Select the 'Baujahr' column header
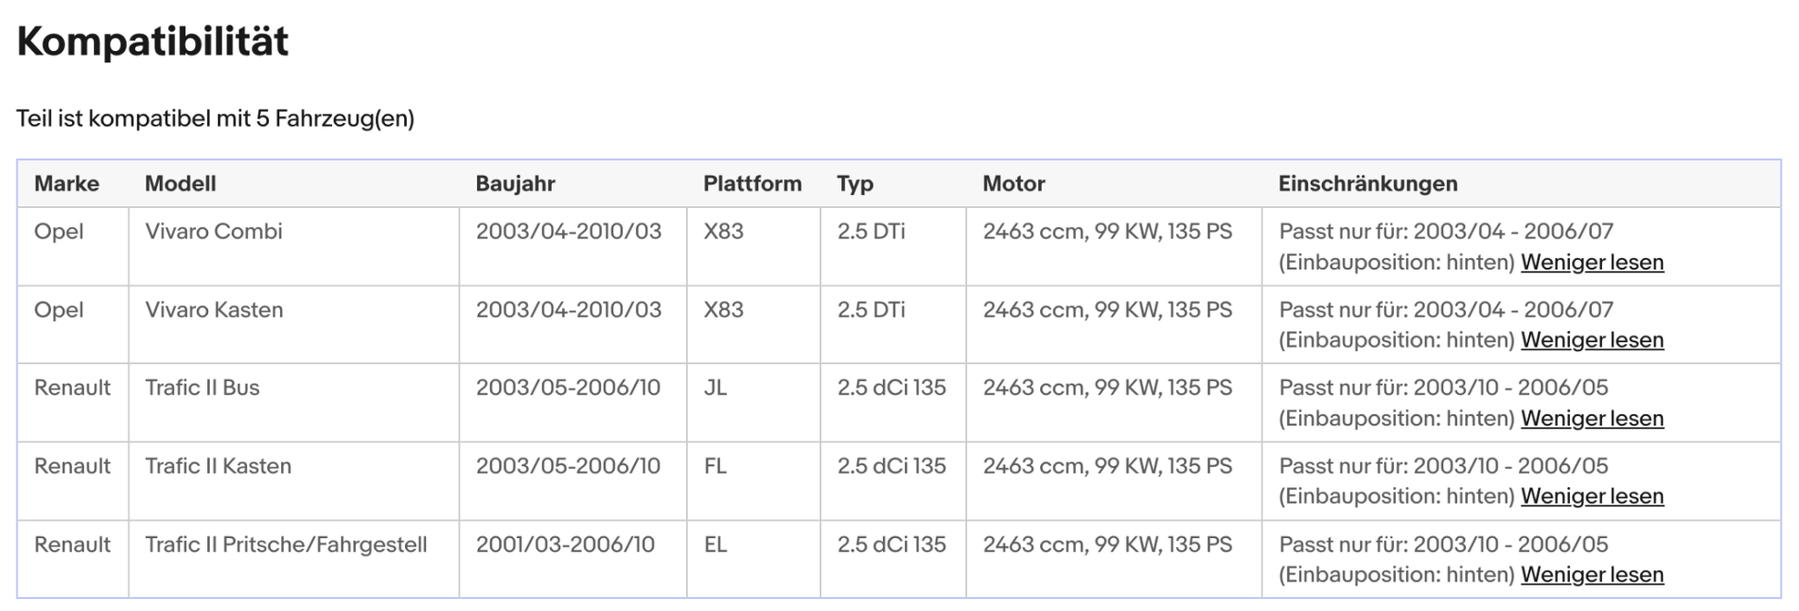 point(515,184)
